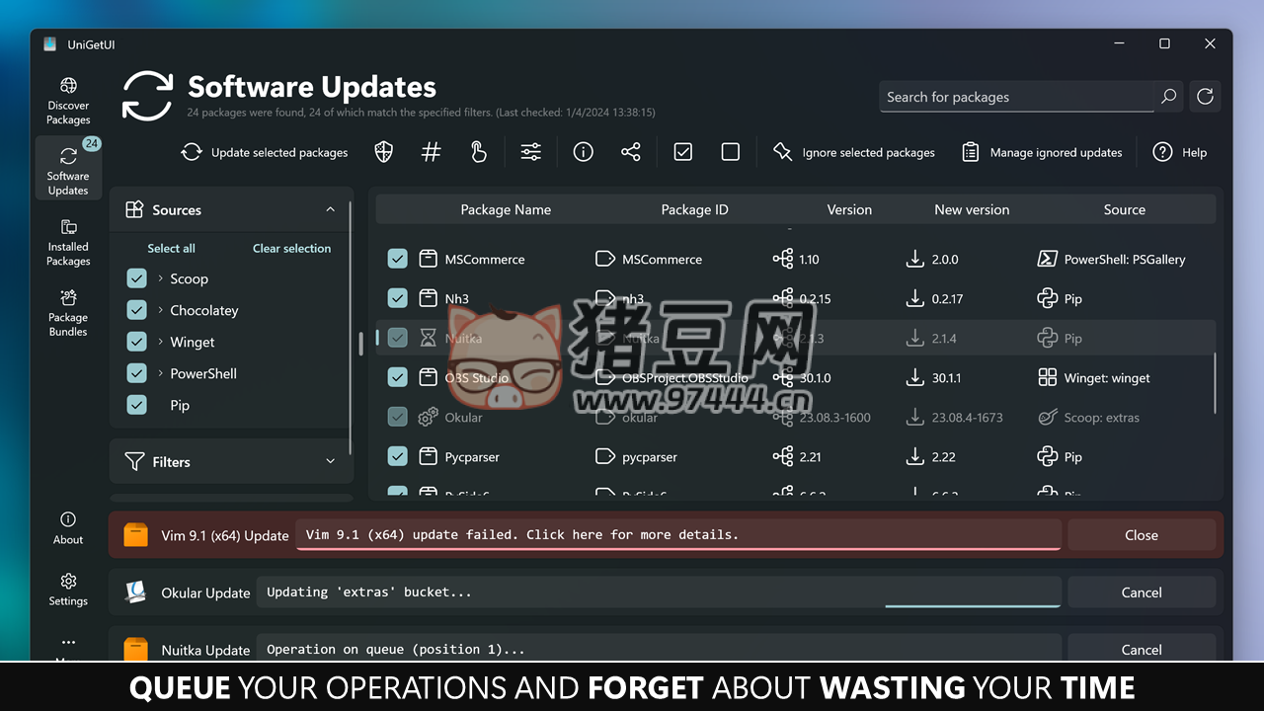Screen dimensions: 1264x711
Task: Cancel the Okular Update operation
Action: pyautogui.click(x=1142, y=592)
